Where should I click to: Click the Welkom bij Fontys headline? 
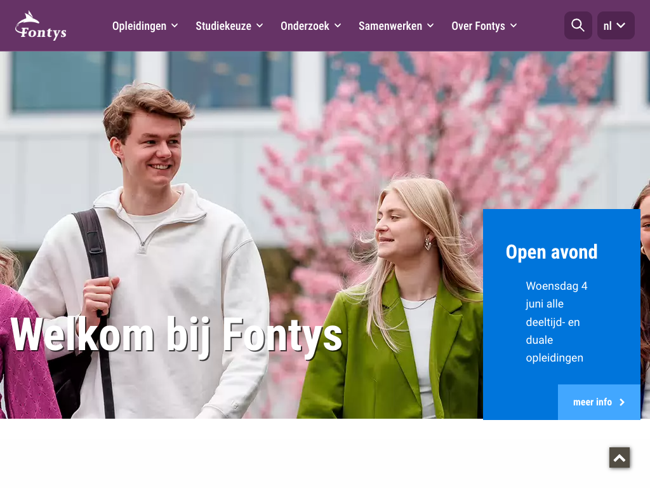(176, 335)
